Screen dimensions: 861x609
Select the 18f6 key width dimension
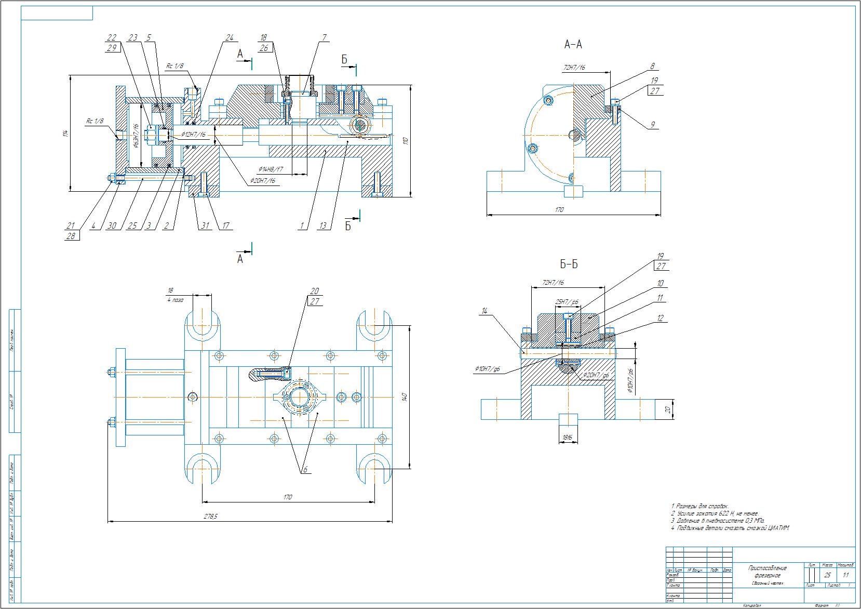(x=567, y=438)
